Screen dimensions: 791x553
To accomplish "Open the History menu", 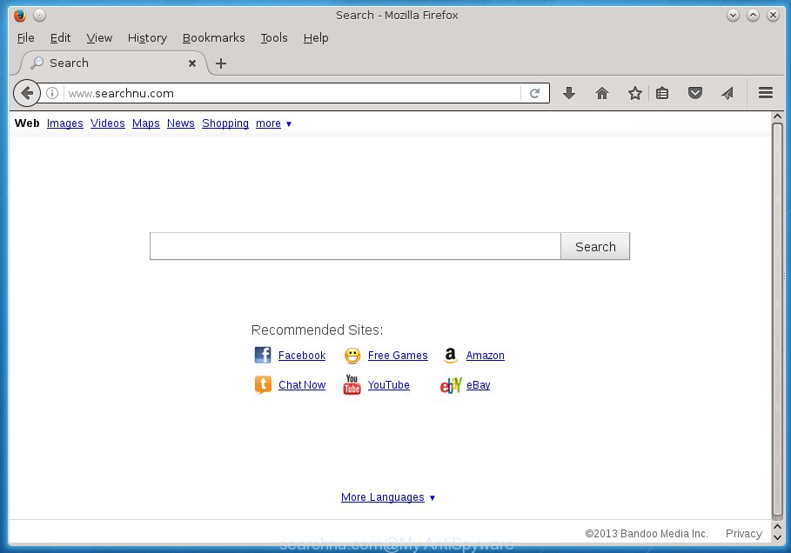I will (147, 37).
